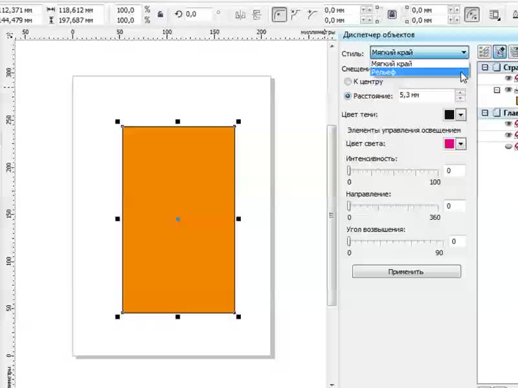The image size is (518, 388).
Task: Collapse the layer node under Стра page
Action: click(x=497, y=90)
